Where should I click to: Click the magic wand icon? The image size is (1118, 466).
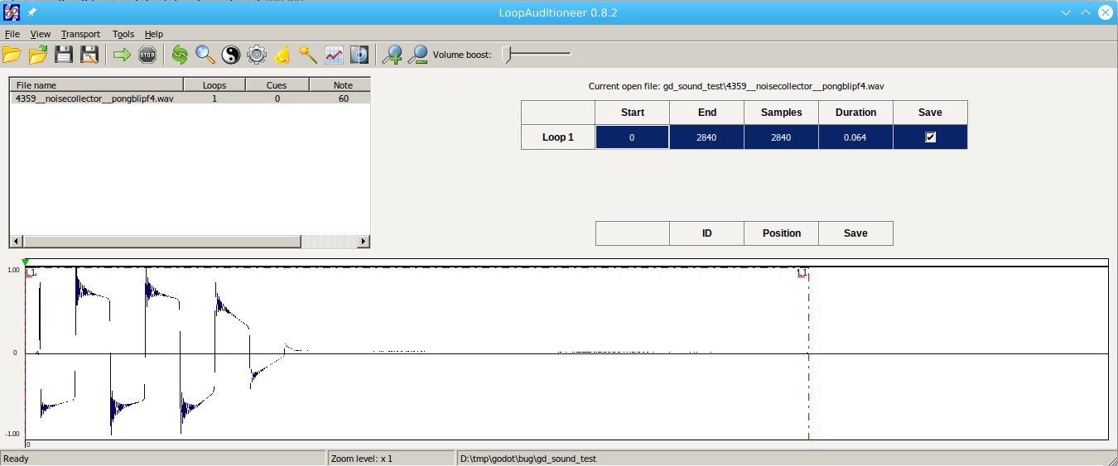pyautogui.click(x=308, y=55)
